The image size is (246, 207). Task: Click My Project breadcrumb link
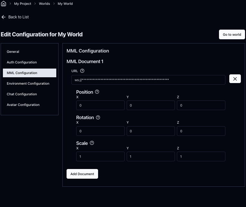(23, 4)
